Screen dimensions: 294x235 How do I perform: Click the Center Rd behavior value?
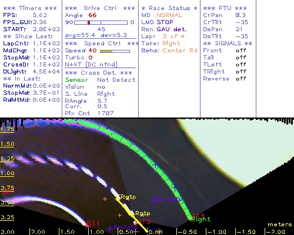180,51
